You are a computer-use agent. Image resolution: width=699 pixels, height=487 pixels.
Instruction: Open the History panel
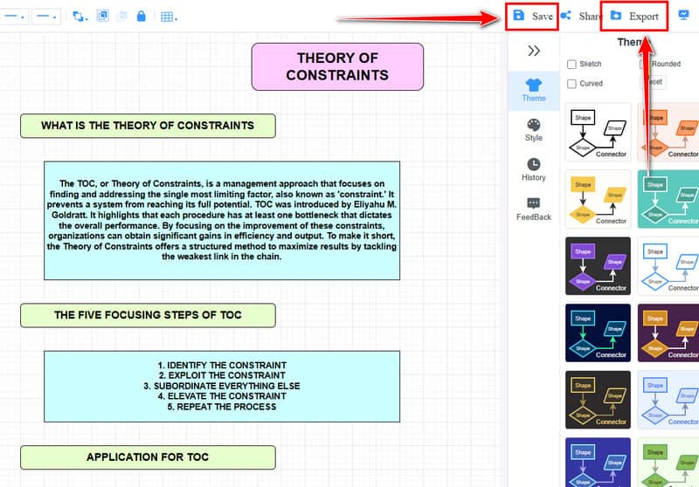[x=534, y=169]
